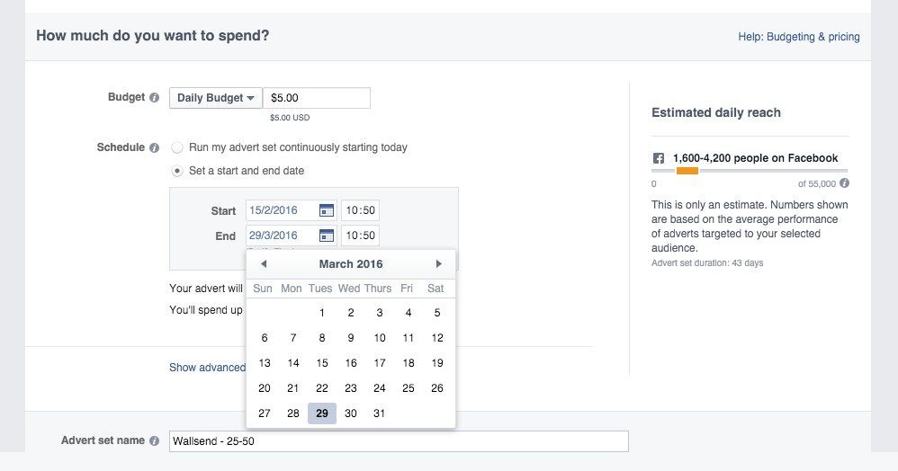Viewport: 898px width, 471px height.
Task: Click the budget amount field showing $5.00
Action: tap(316, 98)
